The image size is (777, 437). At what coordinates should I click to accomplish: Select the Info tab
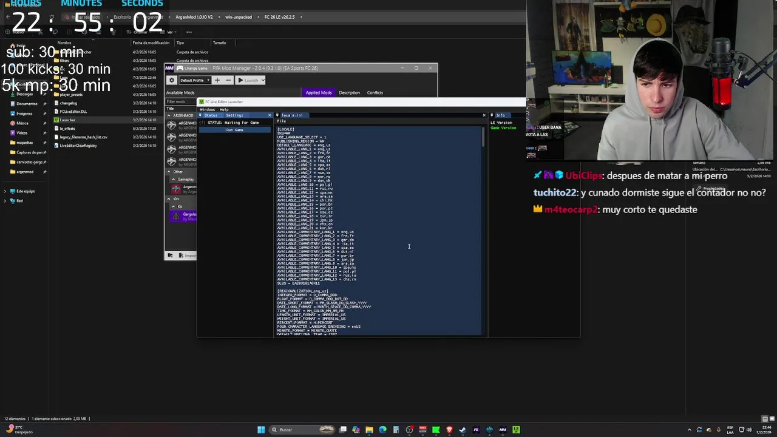coord(500,115)
